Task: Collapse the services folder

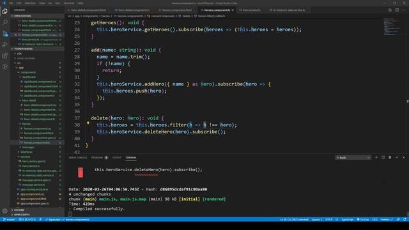Action: click(26, 157)
